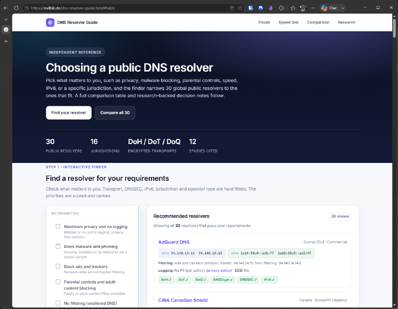The width and height of the screenshot is (398, 309).
Task: Check No filtering (unaltered DNS) option
Action: tap(58, 303)
